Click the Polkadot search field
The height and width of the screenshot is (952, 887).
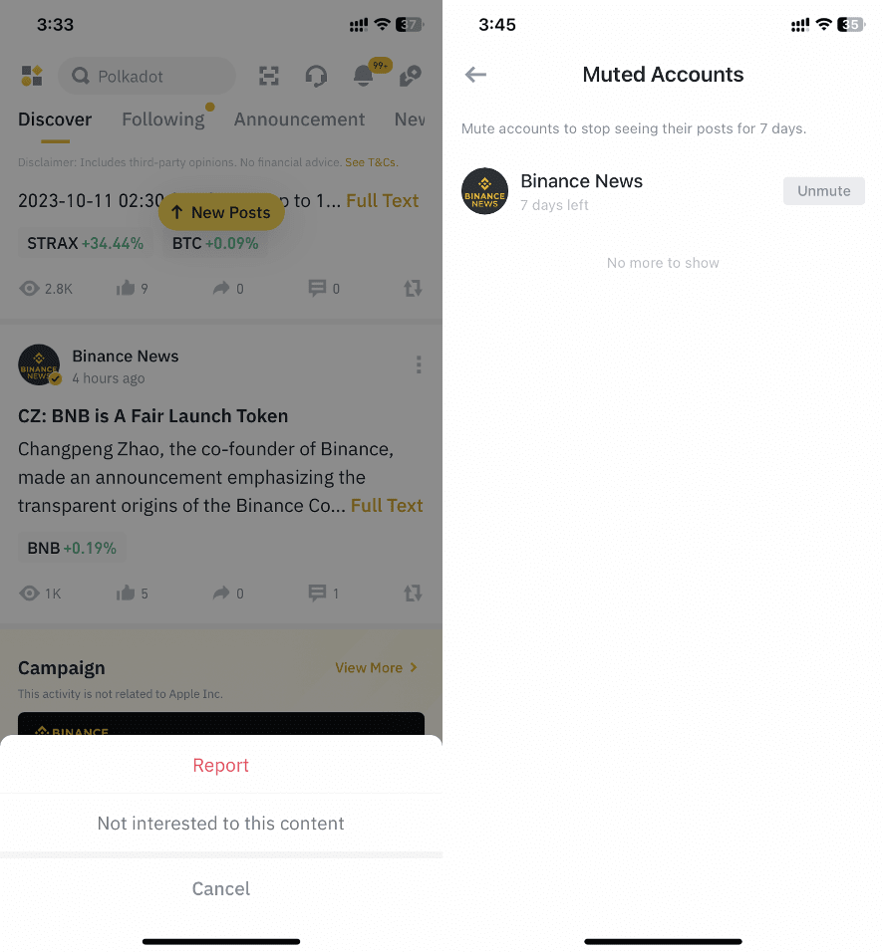[147, 76]
